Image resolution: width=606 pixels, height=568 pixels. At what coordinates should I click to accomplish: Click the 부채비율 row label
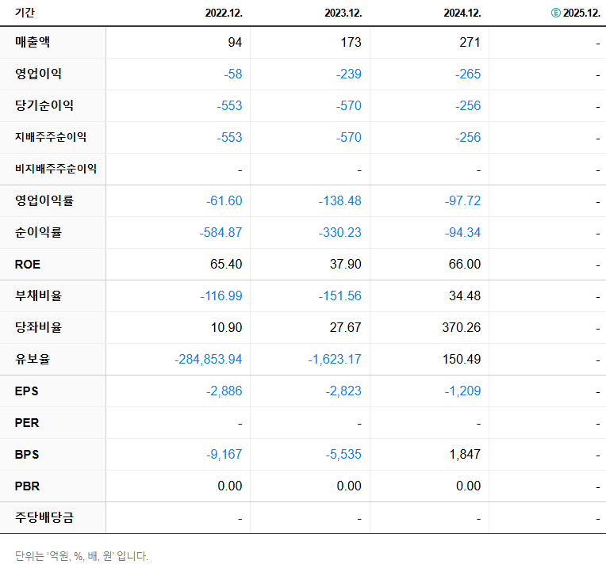(38, 295)
